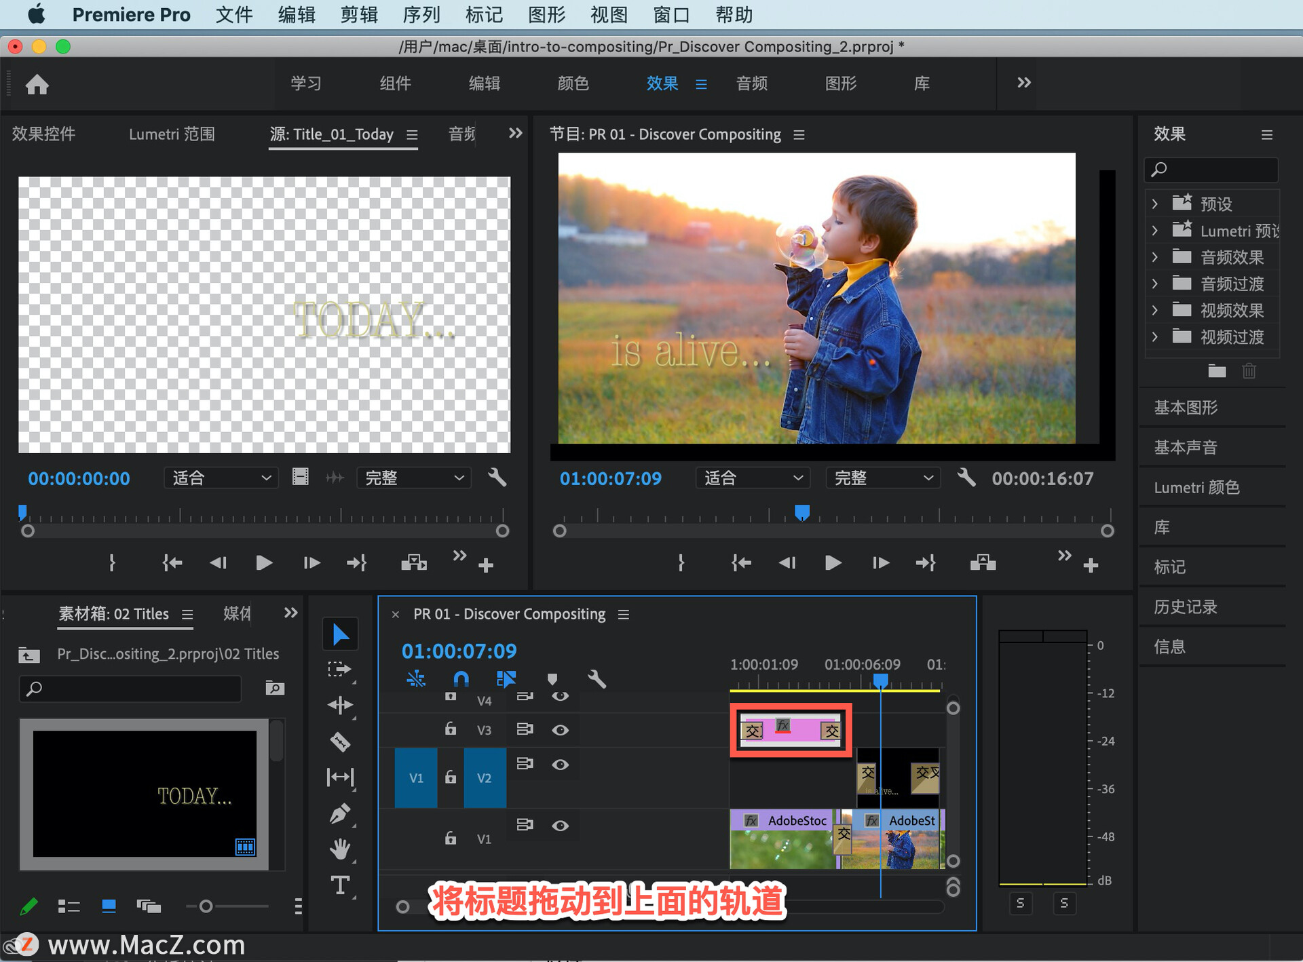Open Program monitor resolution dropdown 完整
Screen dimensions: 1303x962
[x=883, y=478]
